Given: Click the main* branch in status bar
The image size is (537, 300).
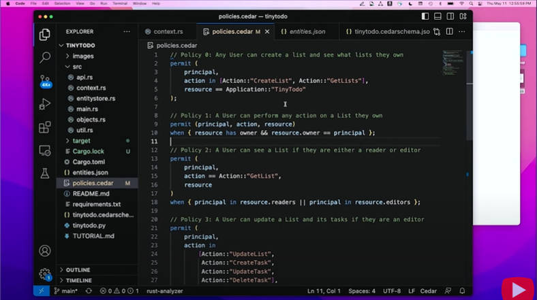Looking at the screenshot, I should pyautogui.click(x=65, y=291).
